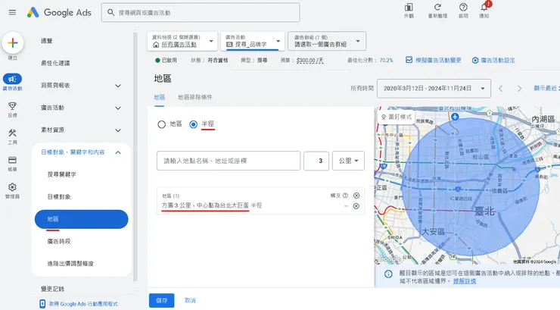Open the 搜尋_品牌字 campaign dropdown
The width and height of the screenshot is (560, 310).
point(253,41)
